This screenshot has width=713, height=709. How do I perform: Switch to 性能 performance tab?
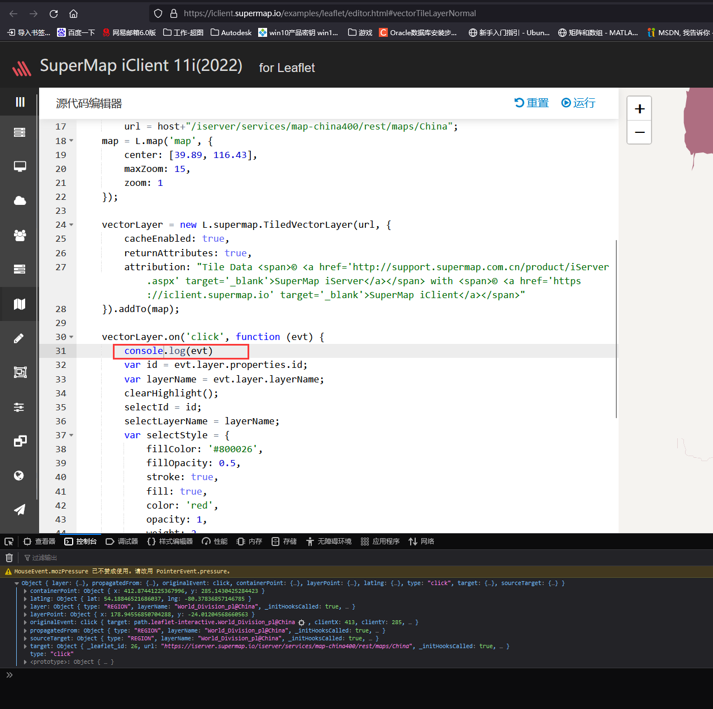click(215, 542)
